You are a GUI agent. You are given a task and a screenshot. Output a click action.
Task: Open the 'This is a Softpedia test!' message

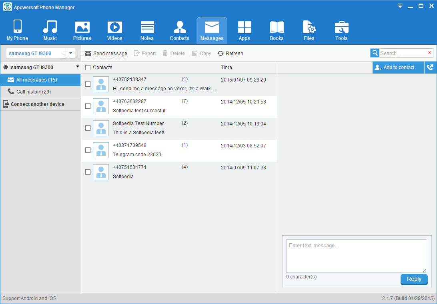tap(138, 132)
